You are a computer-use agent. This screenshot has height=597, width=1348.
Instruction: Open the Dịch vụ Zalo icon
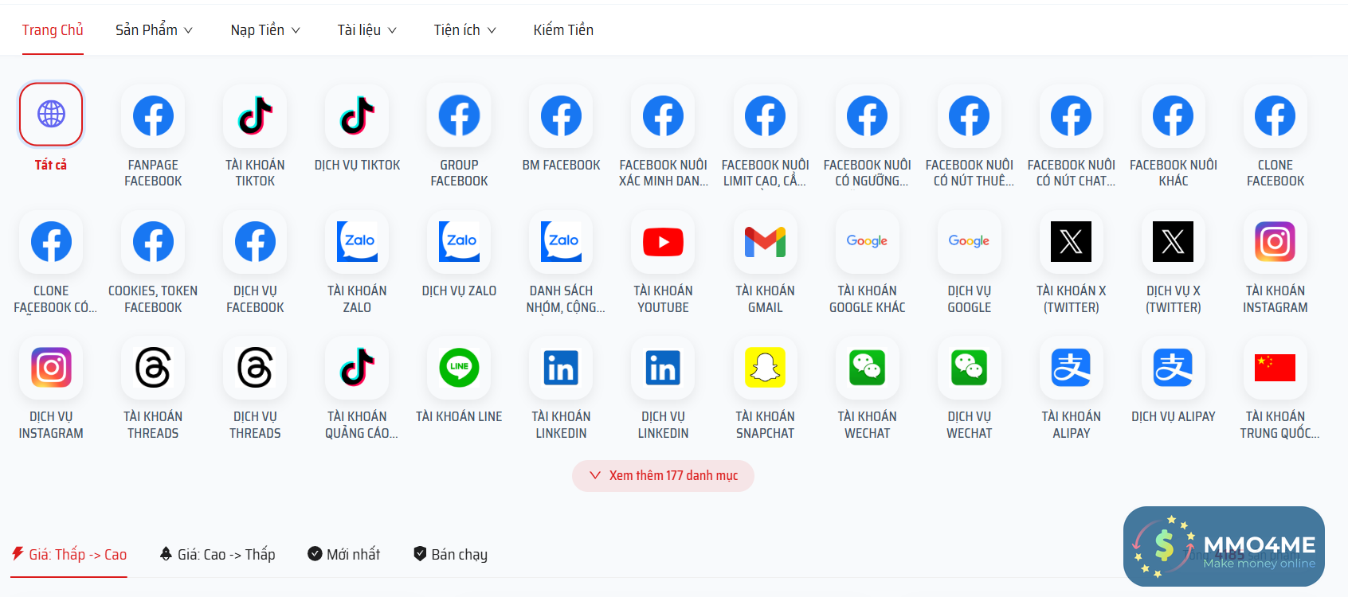459,241
